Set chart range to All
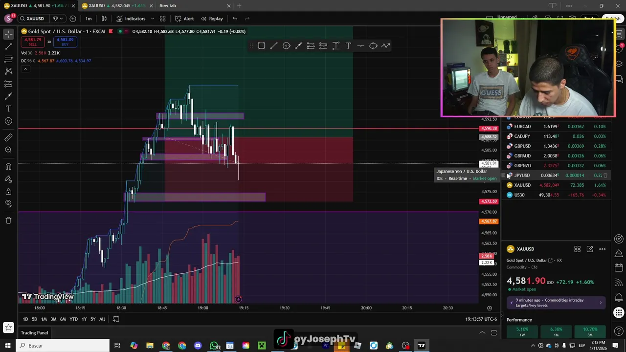The image size is (626, 352). pyautogui.click(x=102, y=319)
